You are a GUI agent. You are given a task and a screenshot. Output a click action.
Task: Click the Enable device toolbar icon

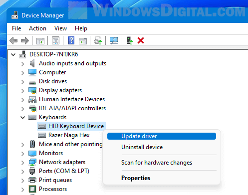[130, 40]
